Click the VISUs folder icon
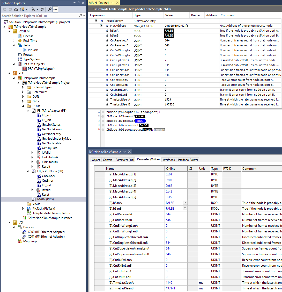Viewport: 282px width, 292px height. (29, 204)
